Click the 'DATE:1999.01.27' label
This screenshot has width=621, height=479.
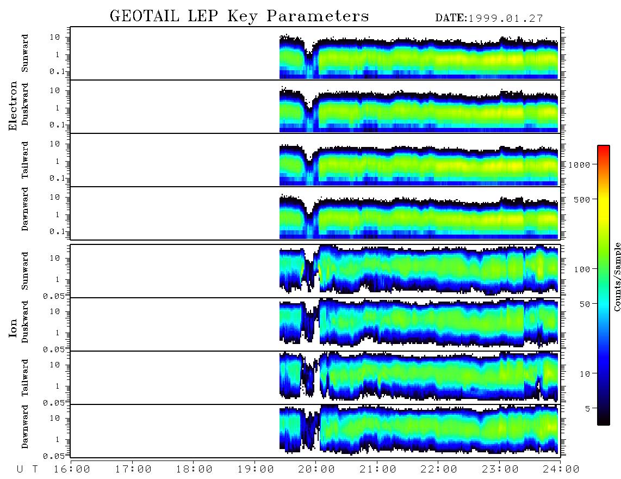pyautogui.click(x=489, y=19)
